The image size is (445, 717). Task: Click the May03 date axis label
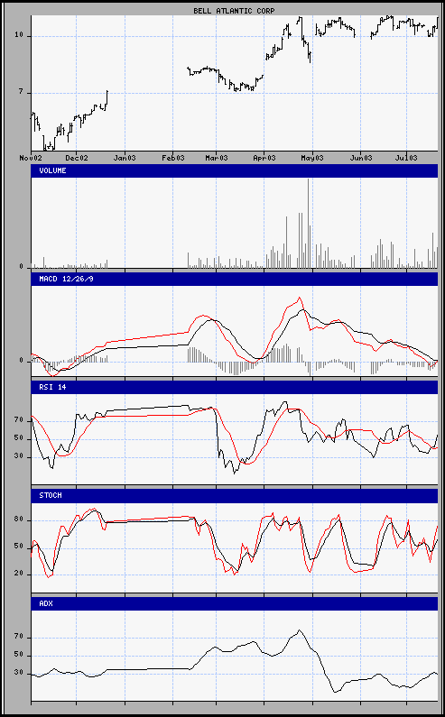[x=312, y=158]
